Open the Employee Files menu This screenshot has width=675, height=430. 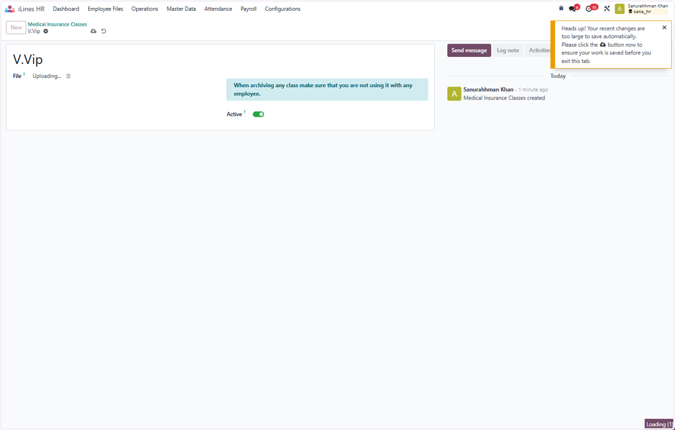[x=105, y=8]
